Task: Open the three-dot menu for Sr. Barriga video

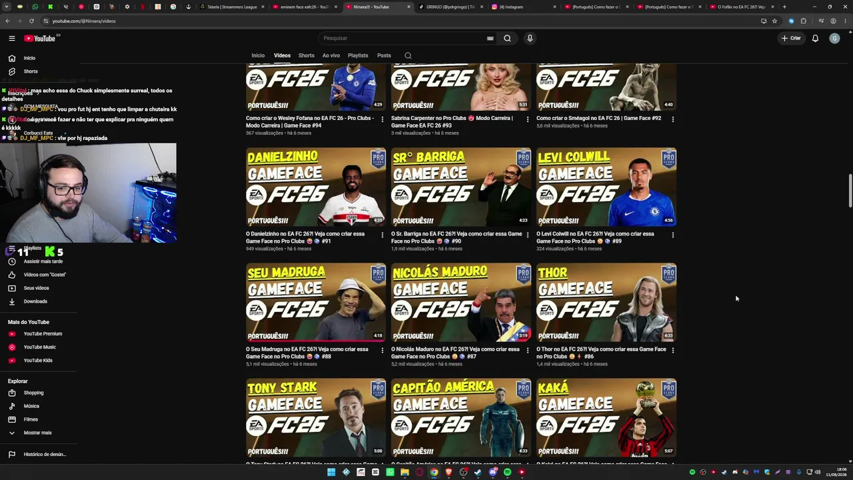Action: pos(528,235)
